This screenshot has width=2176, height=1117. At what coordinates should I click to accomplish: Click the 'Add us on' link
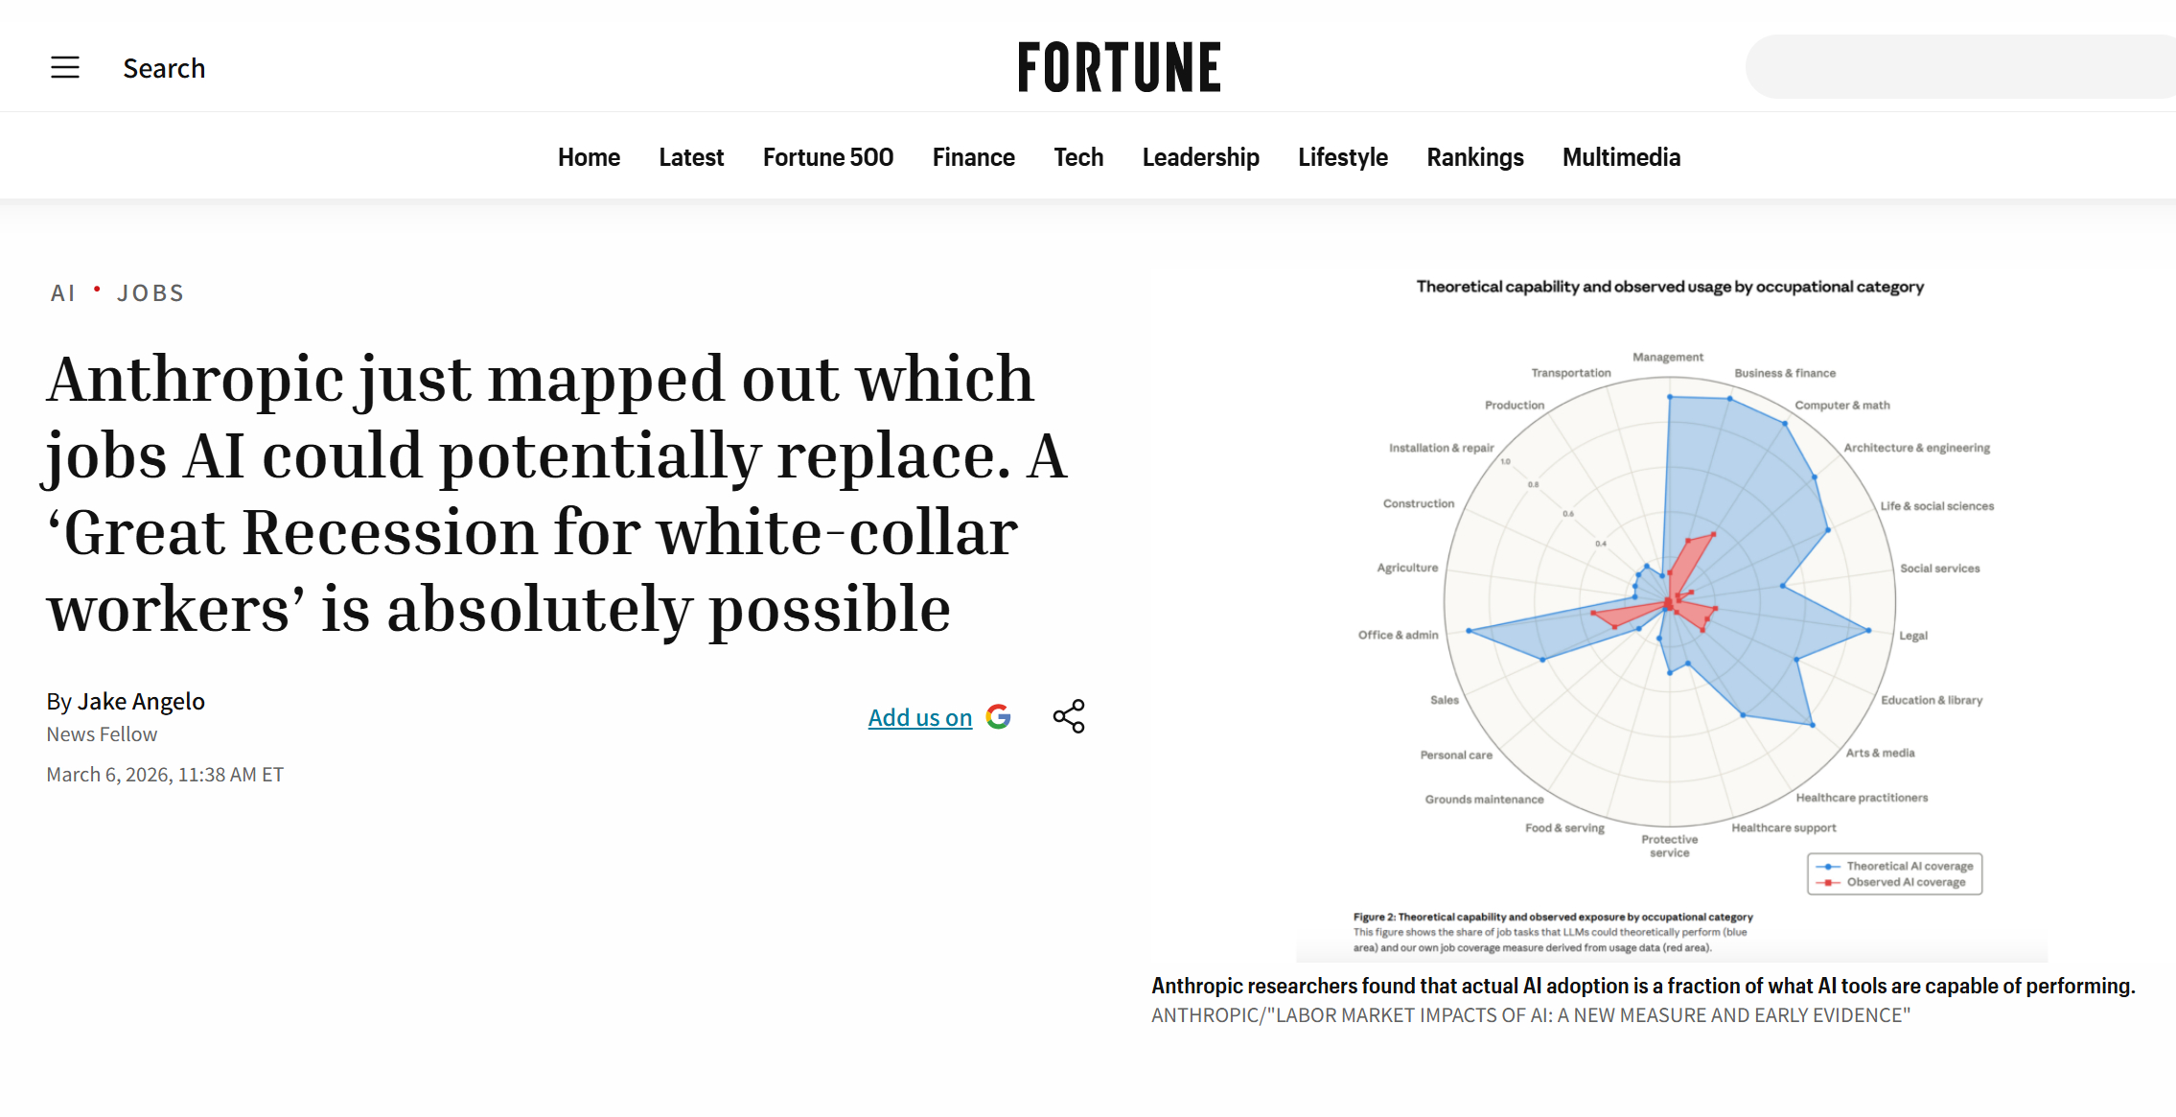[919, 717]
